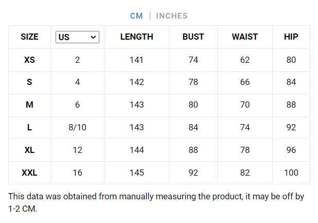318x223 pixels.
Task: Select the L size row label
Action: 29,128
